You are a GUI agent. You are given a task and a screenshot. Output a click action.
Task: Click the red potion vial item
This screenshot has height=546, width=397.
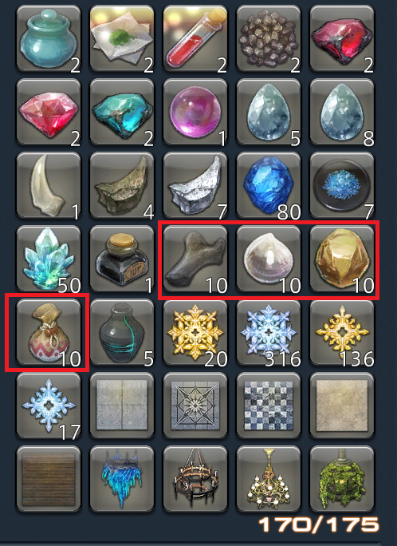[x=195, y=38]
